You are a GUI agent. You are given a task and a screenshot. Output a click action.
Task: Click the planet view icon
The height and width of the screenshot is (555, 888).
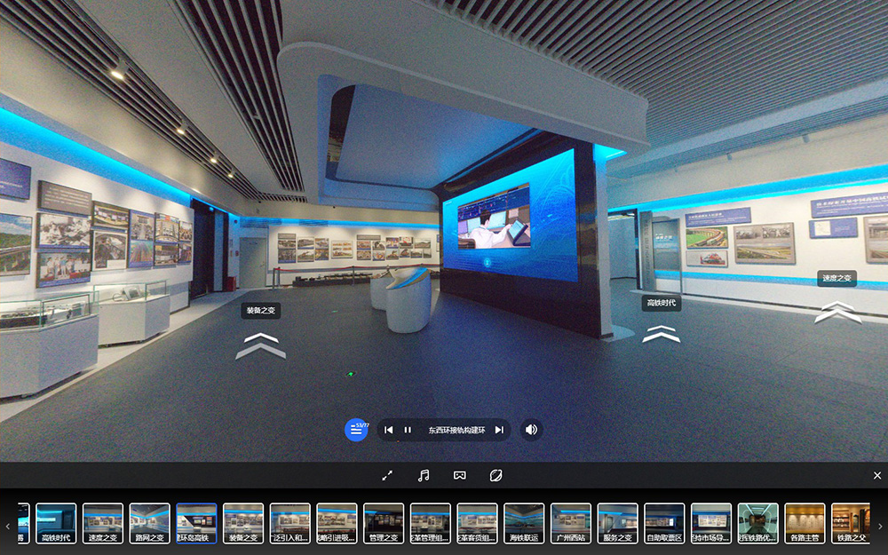coord(496,476)
